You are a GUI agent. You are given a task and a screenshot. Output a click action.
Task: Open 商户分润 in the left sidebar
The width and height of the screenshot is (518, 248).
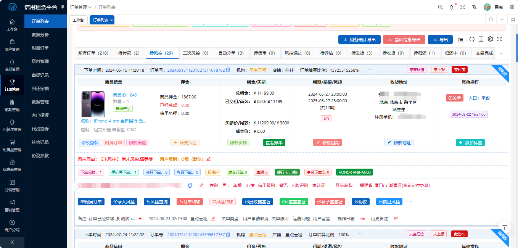[12, 226]
